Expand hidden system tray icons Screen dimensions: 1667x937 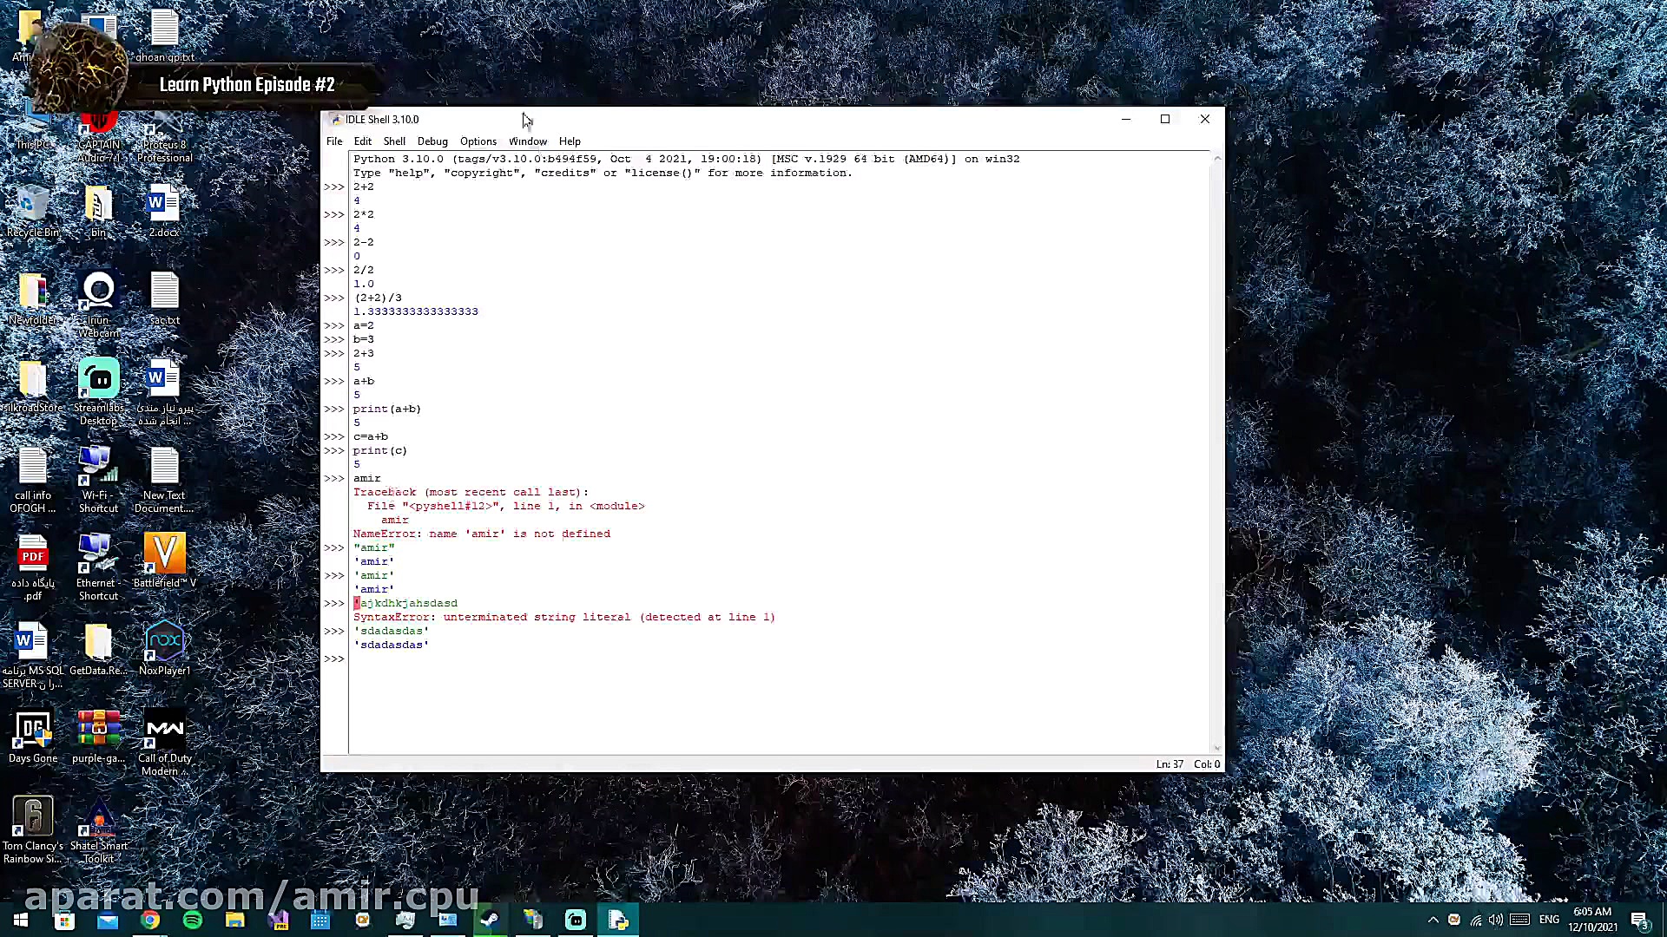1433,920
